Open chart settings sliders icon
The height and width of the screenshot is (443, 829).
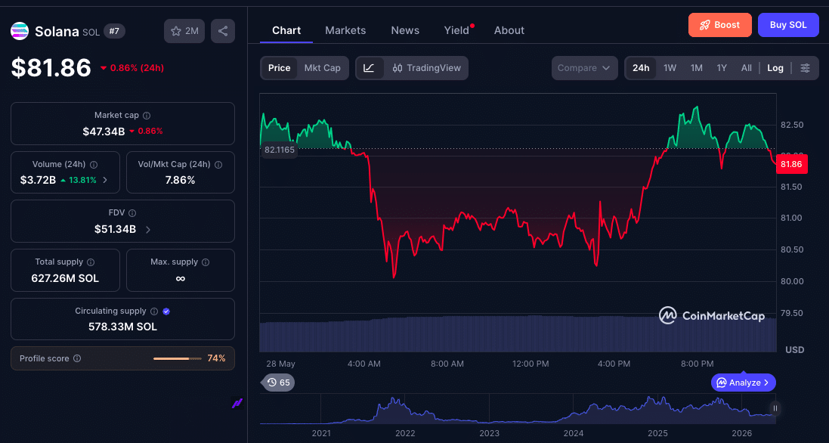coord(806,68)
